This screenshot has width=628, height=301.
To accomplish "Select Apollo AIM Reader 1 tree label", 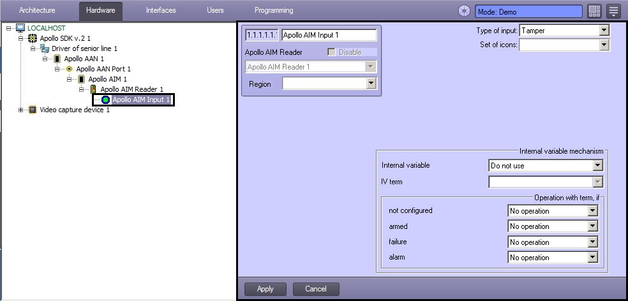I will [131, 89].
